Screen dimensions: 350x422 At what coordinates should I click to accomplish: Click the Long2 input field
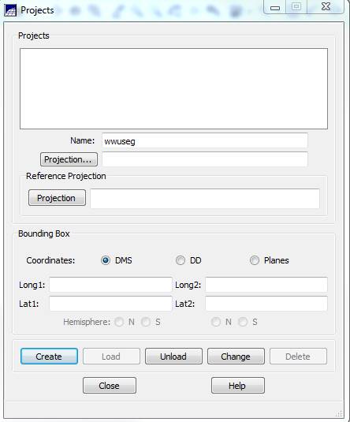coord(266,285)
